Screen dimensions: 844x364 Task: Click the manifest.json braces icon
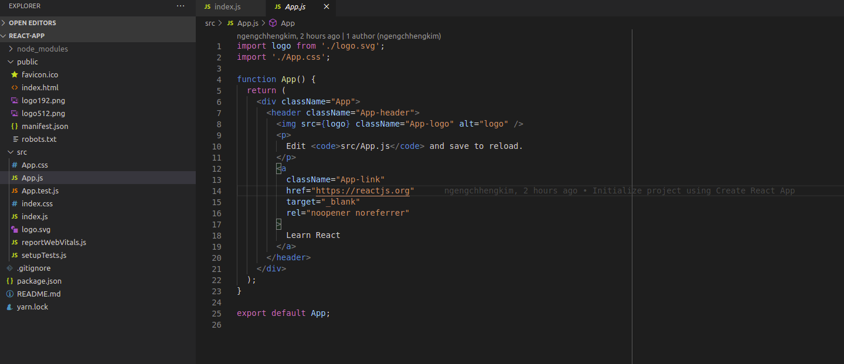[x=15, y=126]
